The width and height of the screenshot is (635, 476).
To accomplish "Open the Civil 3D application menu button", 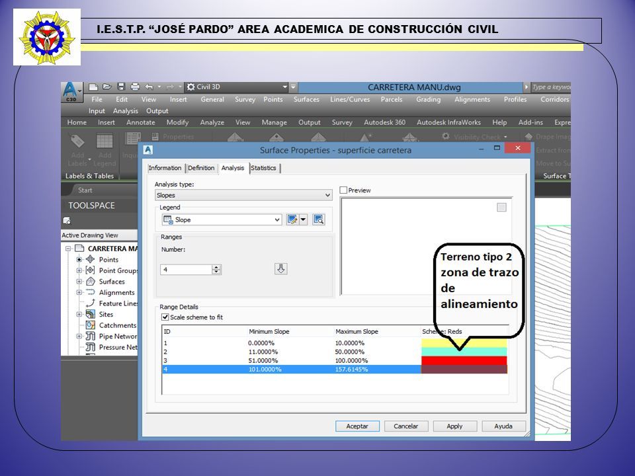I will (x=71, y=92).
